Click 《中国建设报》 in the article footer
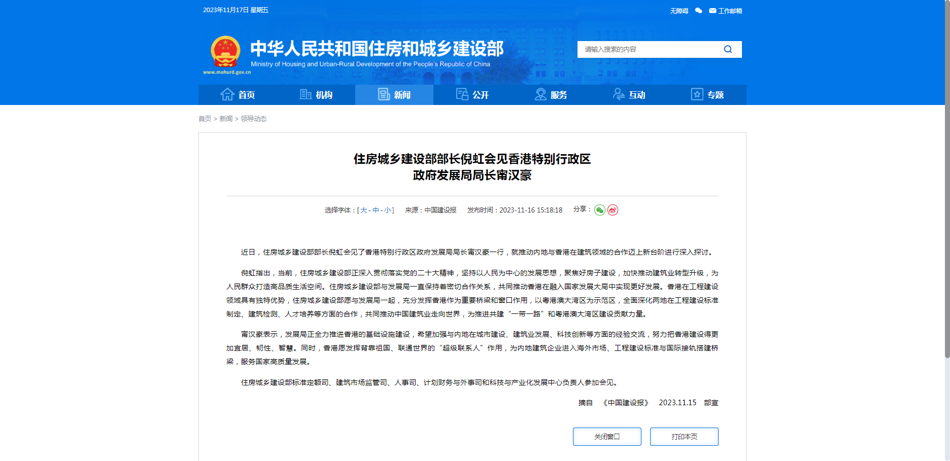 click(626, 403)
